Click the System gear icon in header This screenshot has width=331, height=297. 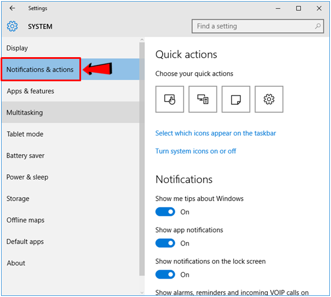tap(12, 26)
